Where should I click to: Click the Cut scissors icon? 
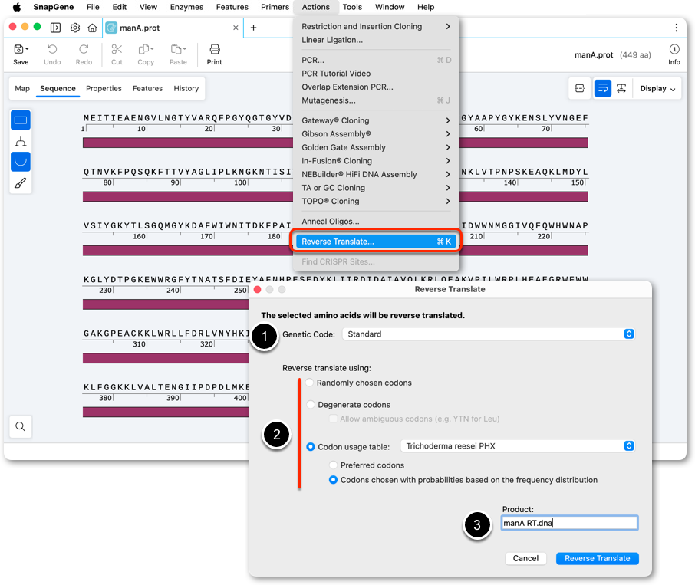[117, 49]
